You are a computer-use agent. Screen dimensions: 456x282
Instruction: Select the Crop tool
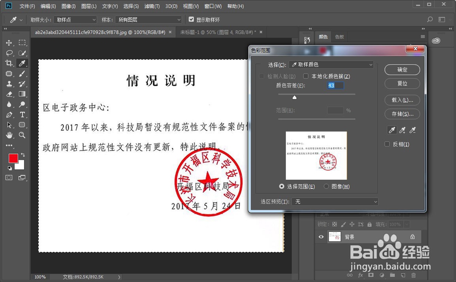tap(8, 63)
